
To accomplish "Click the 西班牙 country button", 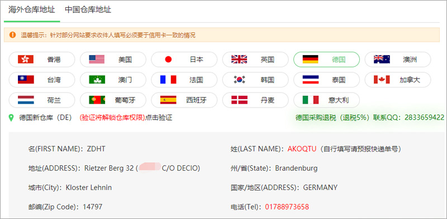I will pos(184,100).
